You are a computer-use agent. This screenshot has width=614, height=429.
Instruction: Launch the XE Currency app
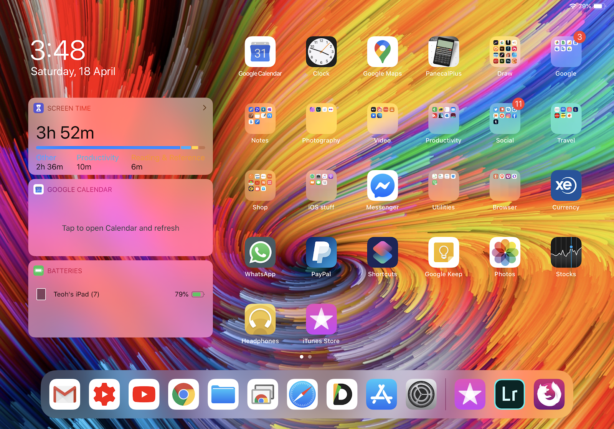(566, 185)
